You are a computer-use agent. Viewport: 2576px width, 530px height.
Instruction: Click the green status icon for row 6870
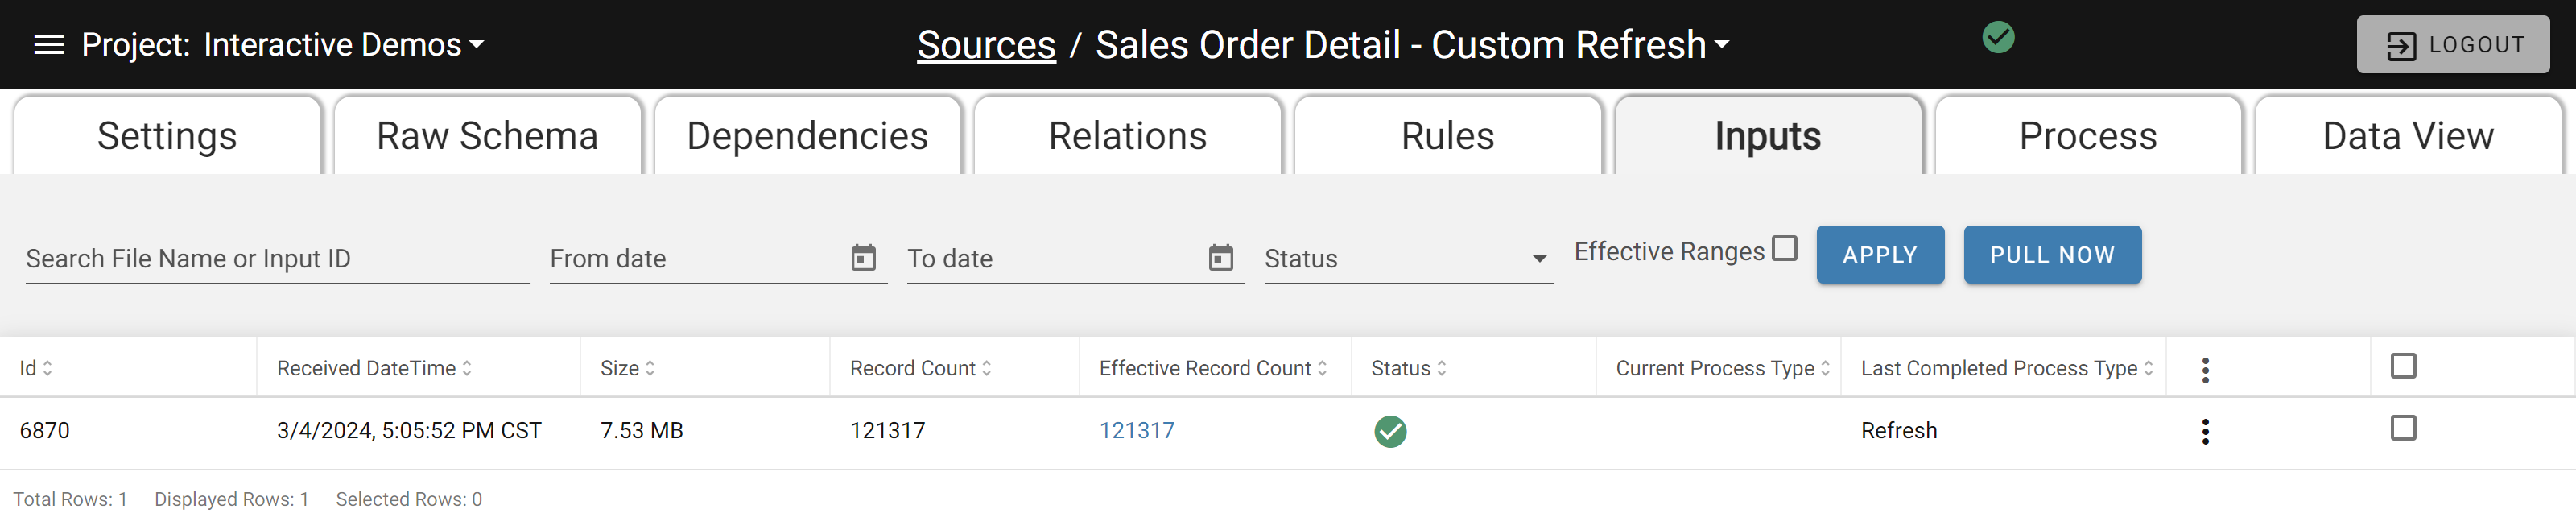coord(1390,431)
